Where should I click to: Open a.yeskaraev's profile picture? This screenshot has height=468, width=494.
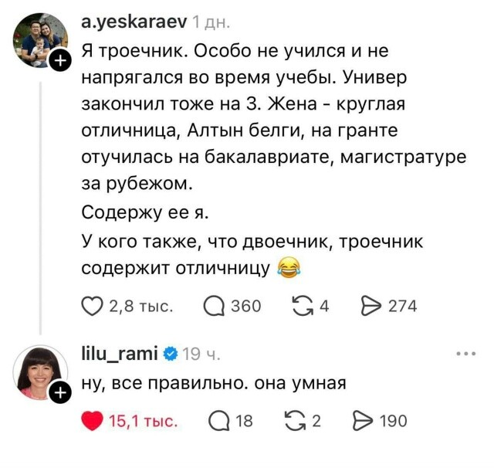click(x=40, y=40)
